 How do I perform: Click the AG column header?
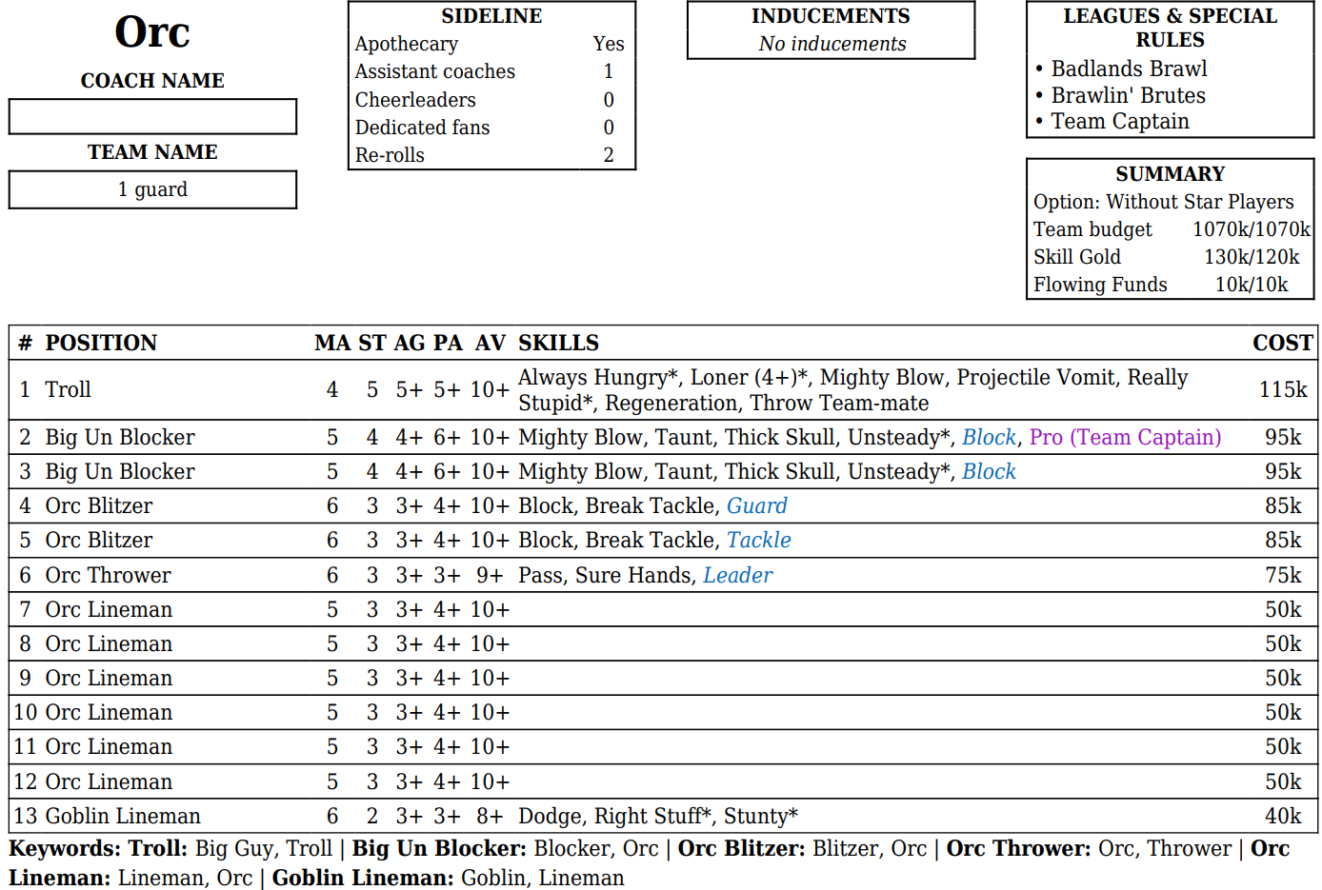tap(410, 343)
